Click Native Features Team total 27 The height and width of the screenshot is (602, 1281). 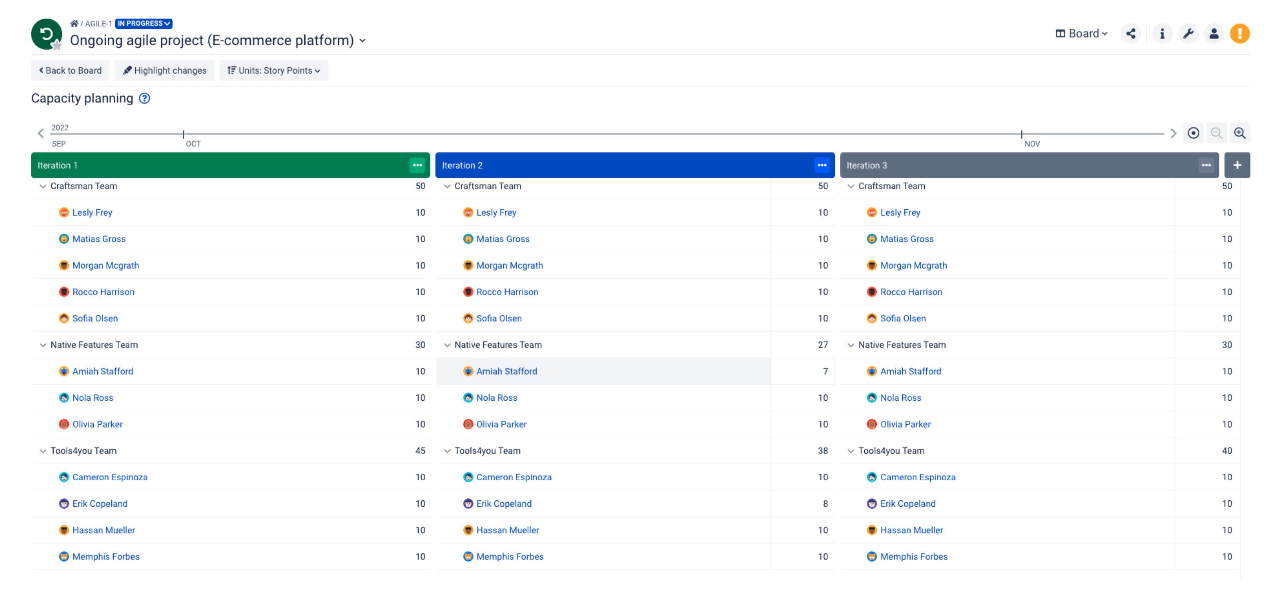(823, 345)
